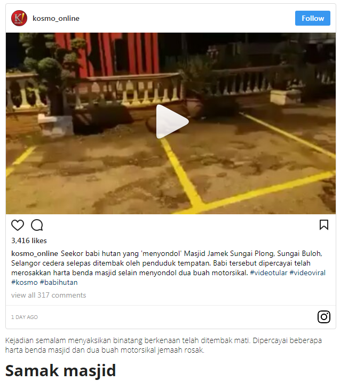This screenshot has width=356, height=381.
Task: Open comments via speech bubble icon
Action: [37, 225]
